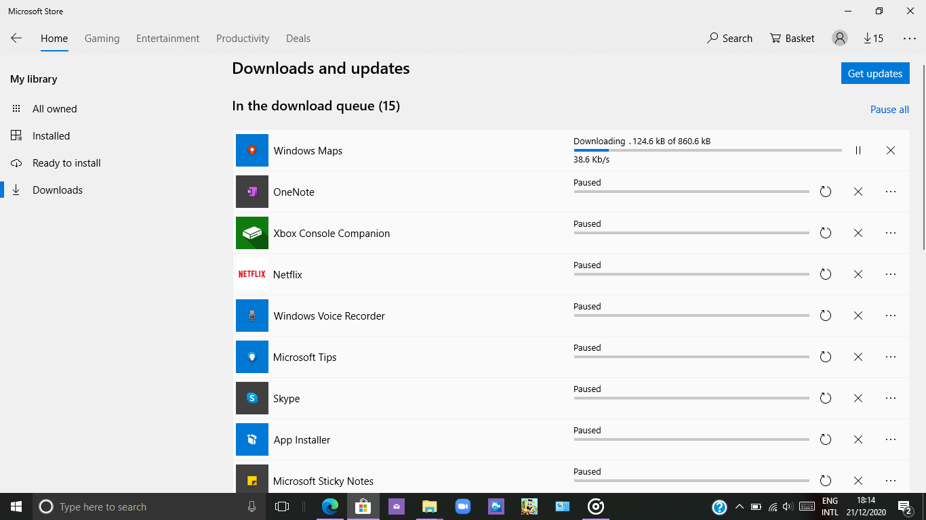
Task: Open the Search icon in header
Action: (x=729, y=39)
